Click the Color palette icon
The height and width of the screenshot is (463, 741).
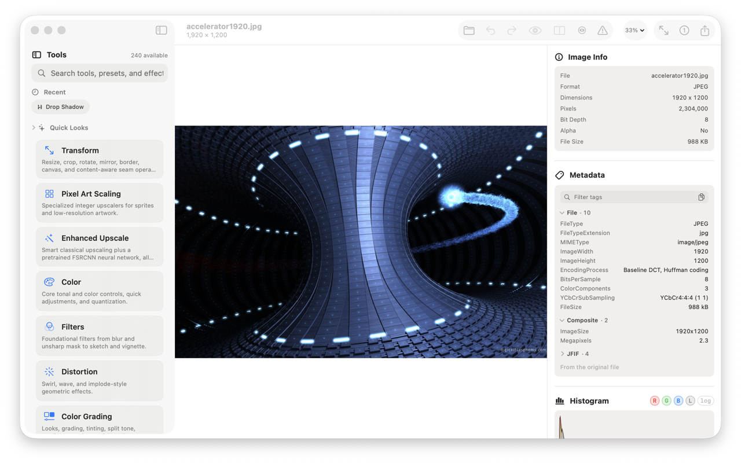click(49, 282)
